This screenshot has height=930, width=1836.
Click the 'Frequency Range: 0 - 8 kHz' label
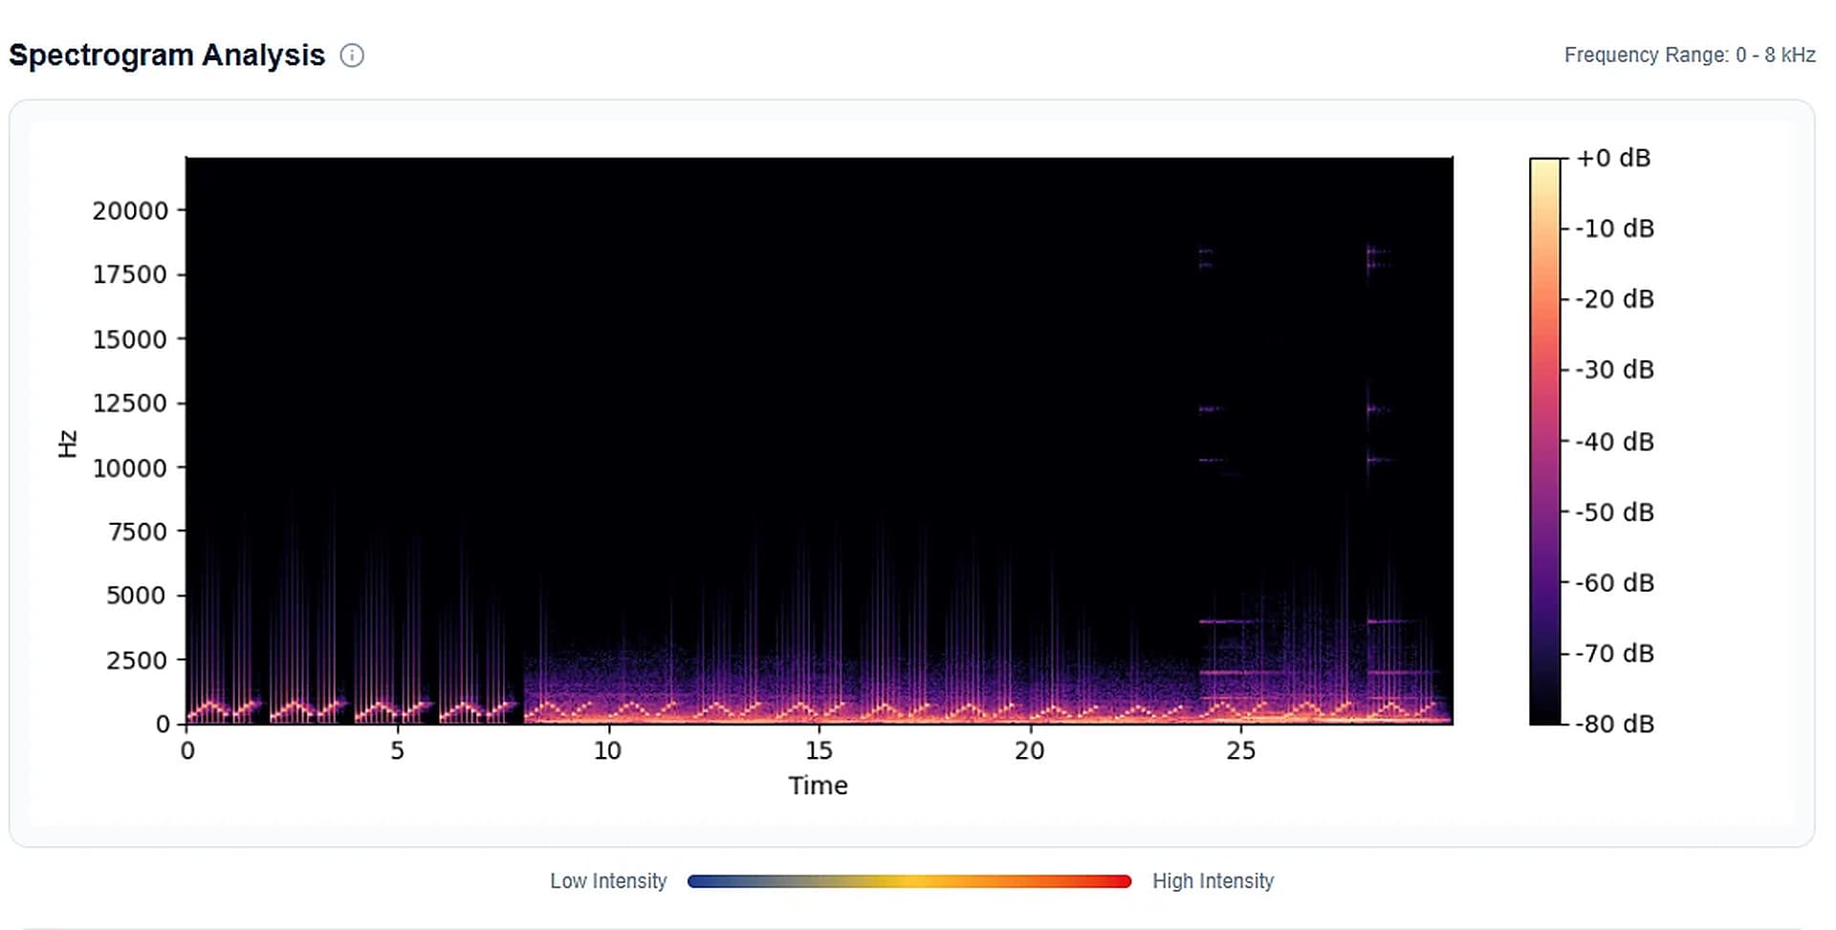pos(1690,55)
